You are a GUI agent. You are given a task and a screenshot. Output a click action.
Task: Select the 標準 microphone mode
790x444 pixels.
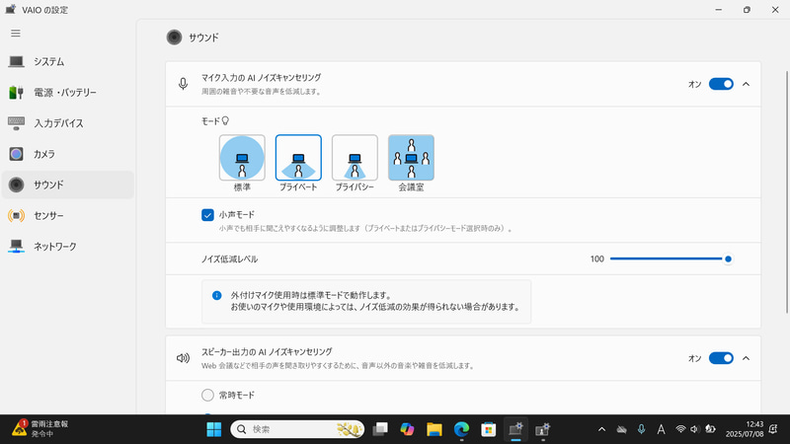242,158
